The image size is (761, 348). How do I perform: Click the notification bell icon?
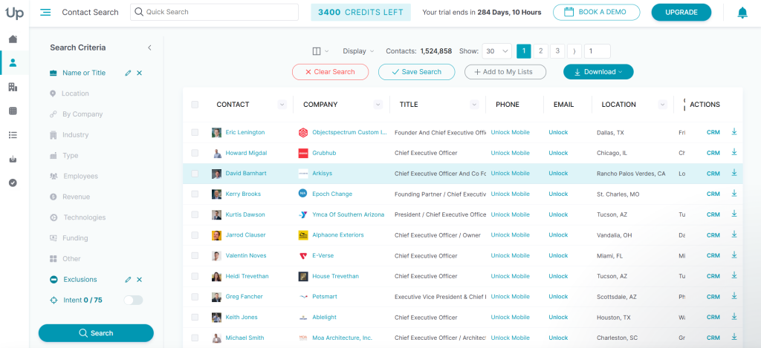pos(742,13)
